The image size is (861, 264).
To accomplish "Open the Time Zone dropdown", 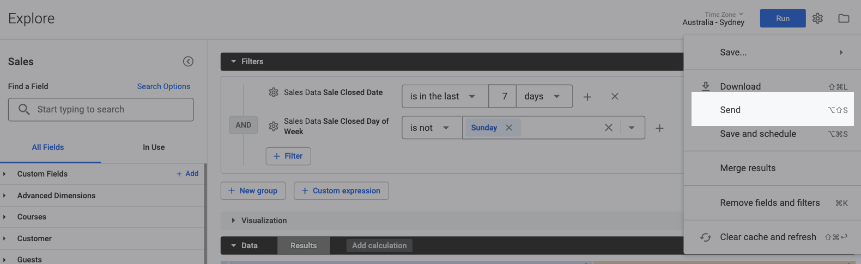I will point(724,15).
